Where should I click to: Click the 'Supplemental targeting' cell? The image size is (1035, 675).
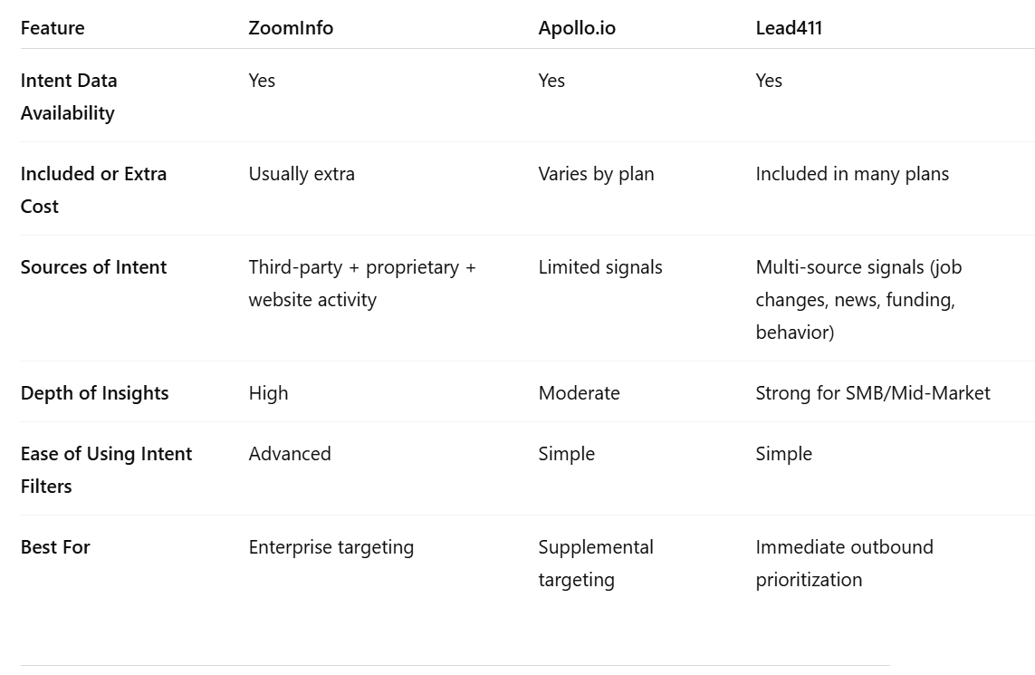coord(596,564)
